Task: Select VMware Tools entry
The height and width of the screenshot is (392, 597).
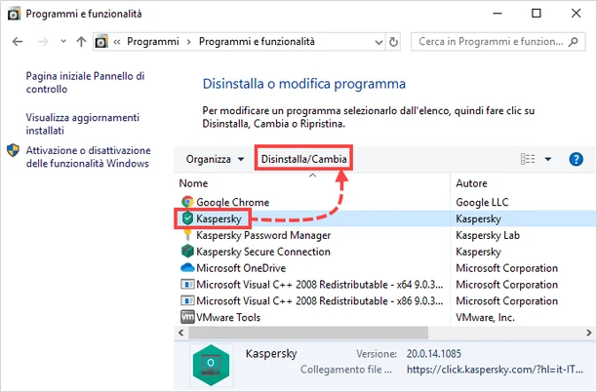Action: click(228, 317)
